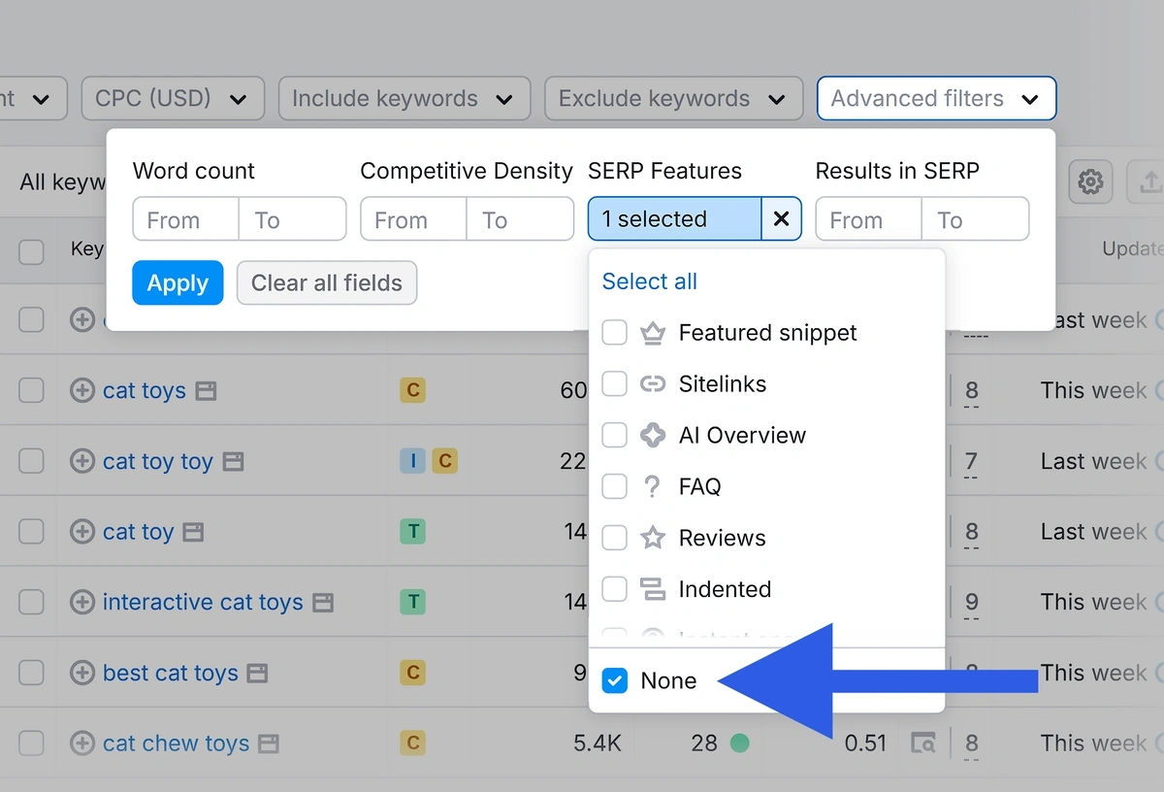The height and width of the screenshot is (792, 1164).
Task: Check the Reviews option
Action: pyautogui.click(x=615, y=538)
